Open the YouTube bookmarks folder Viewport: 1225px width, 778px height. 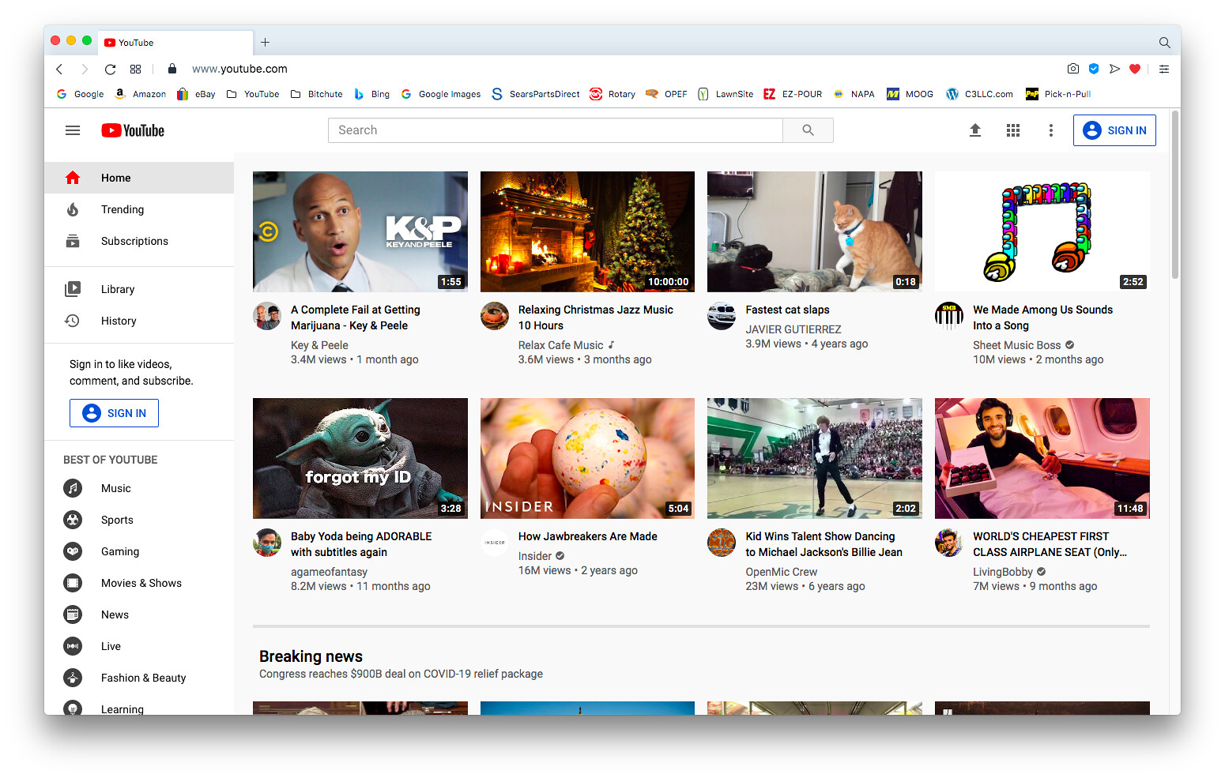point(253,94)
